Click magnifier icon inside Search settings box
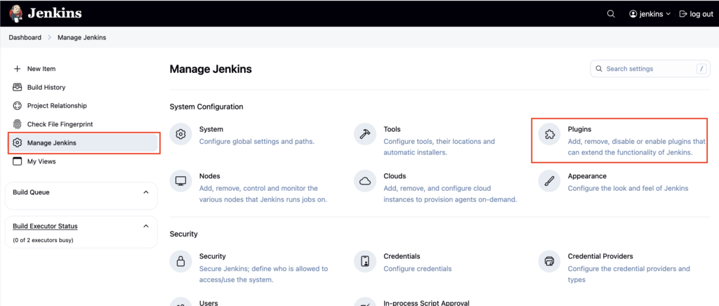 (598, 69)
